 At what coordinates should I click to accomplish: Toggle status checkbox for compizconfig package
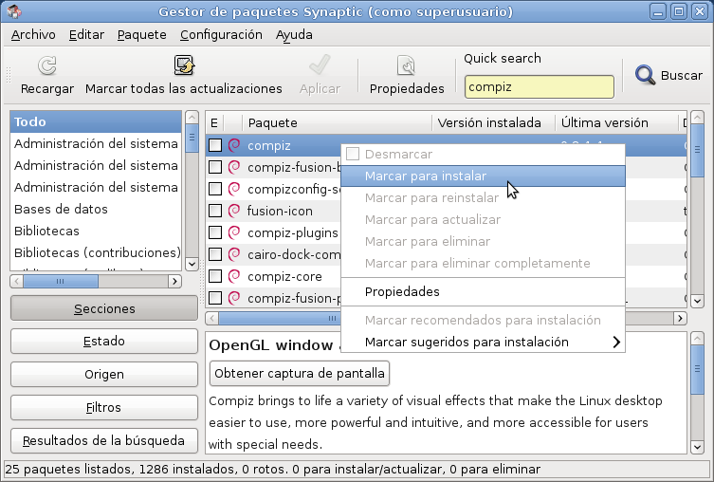click(x=215, y=189)
